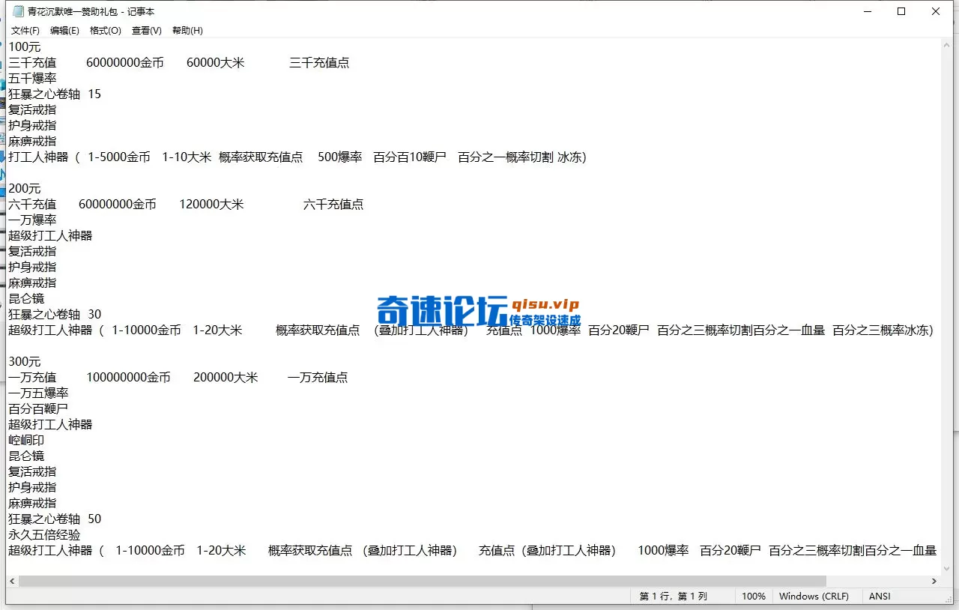Open the 编辑(E) menu
Viewport: 959px width, 610px height.
point(64,30)
